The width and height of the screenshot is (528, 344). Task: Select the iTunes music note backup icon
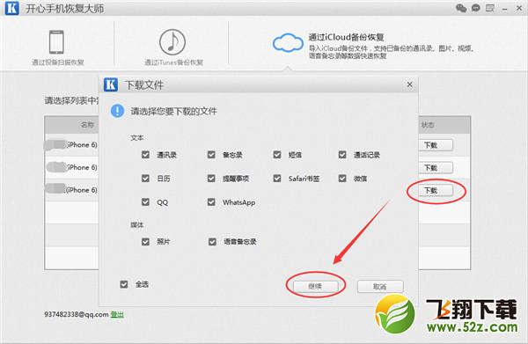172,41
